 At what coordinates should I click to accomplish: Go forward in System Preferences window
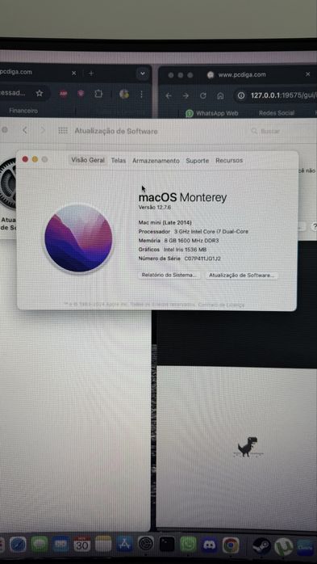pos(43,130)
